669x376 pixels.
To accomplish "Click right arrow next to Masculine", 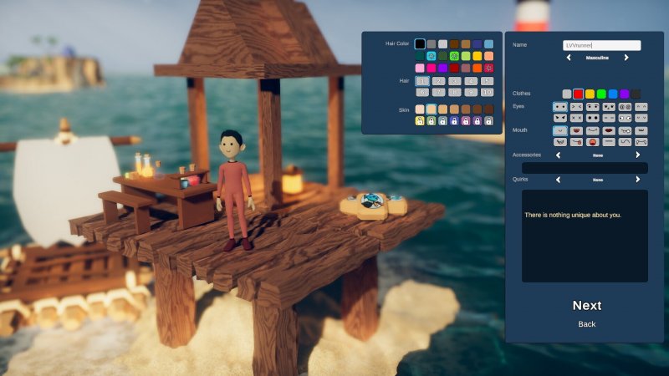I will click(x=626, y=58).
